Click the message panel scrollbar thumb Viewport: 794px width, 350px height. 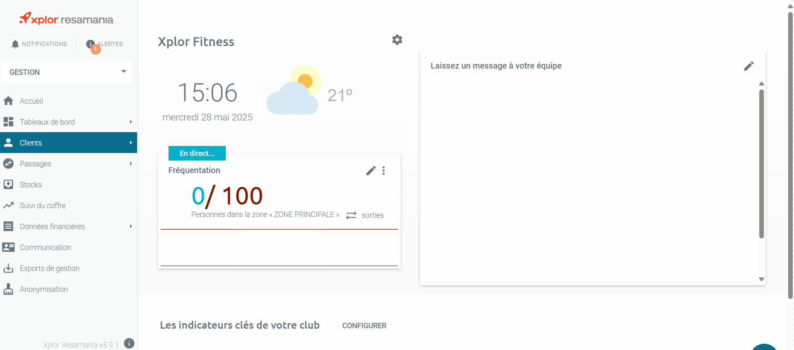click(x=761, y=164)
